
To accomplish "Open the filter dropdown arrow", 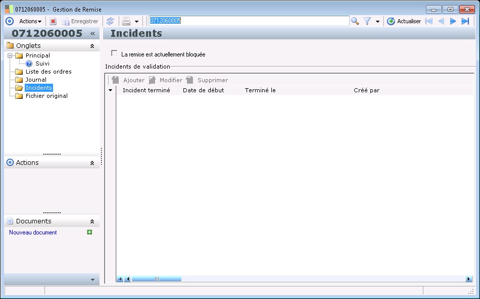I will [x=377, y=21].
